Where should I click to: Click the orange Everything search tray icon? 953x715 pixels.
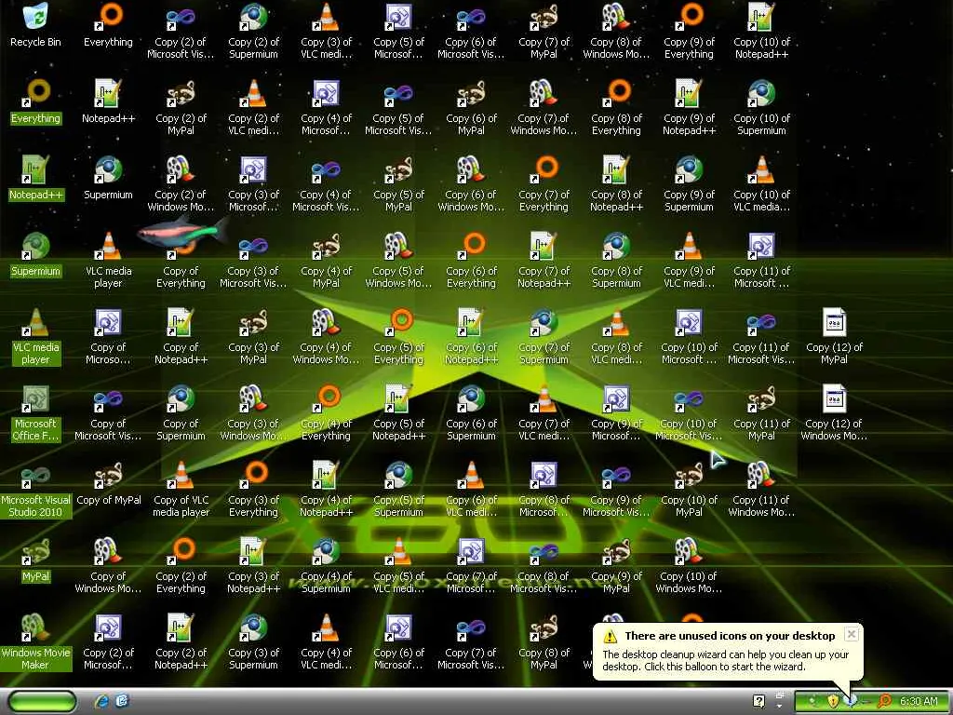pyautogui.click(x=884, y=701)
